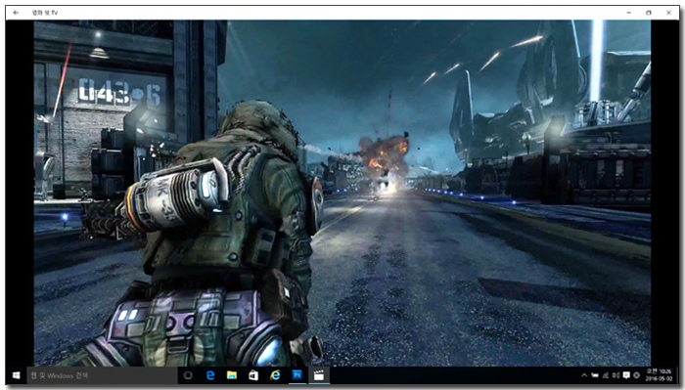Select the Movies & TV clapperboard taskbar icon
The width and height of the screenshot is (685, 390).
(x=319, y=375)
